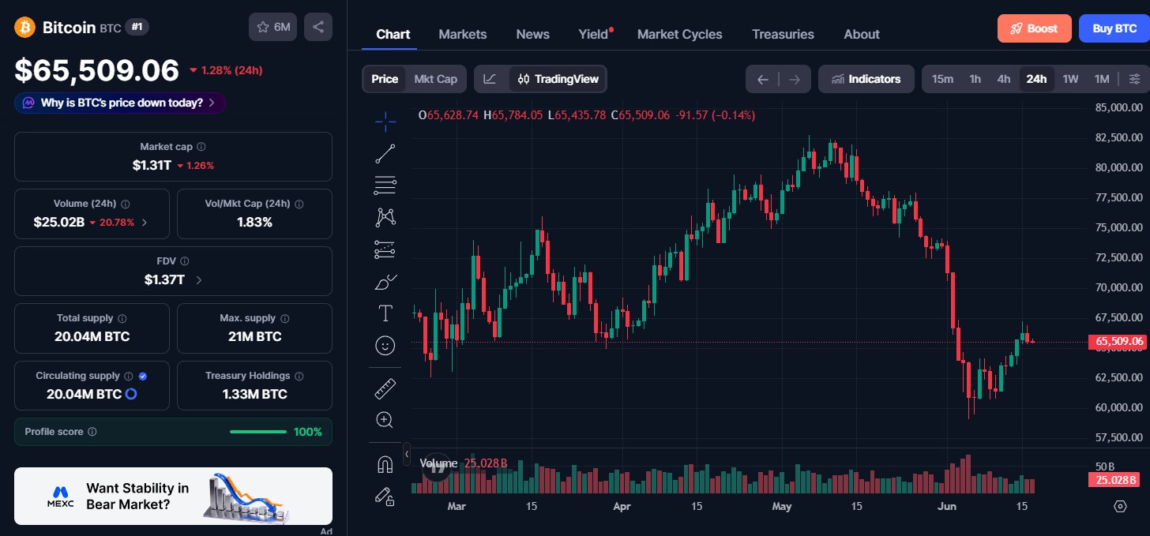
Task: Open the Treasuries tab
Action: [x=783, y=34]
